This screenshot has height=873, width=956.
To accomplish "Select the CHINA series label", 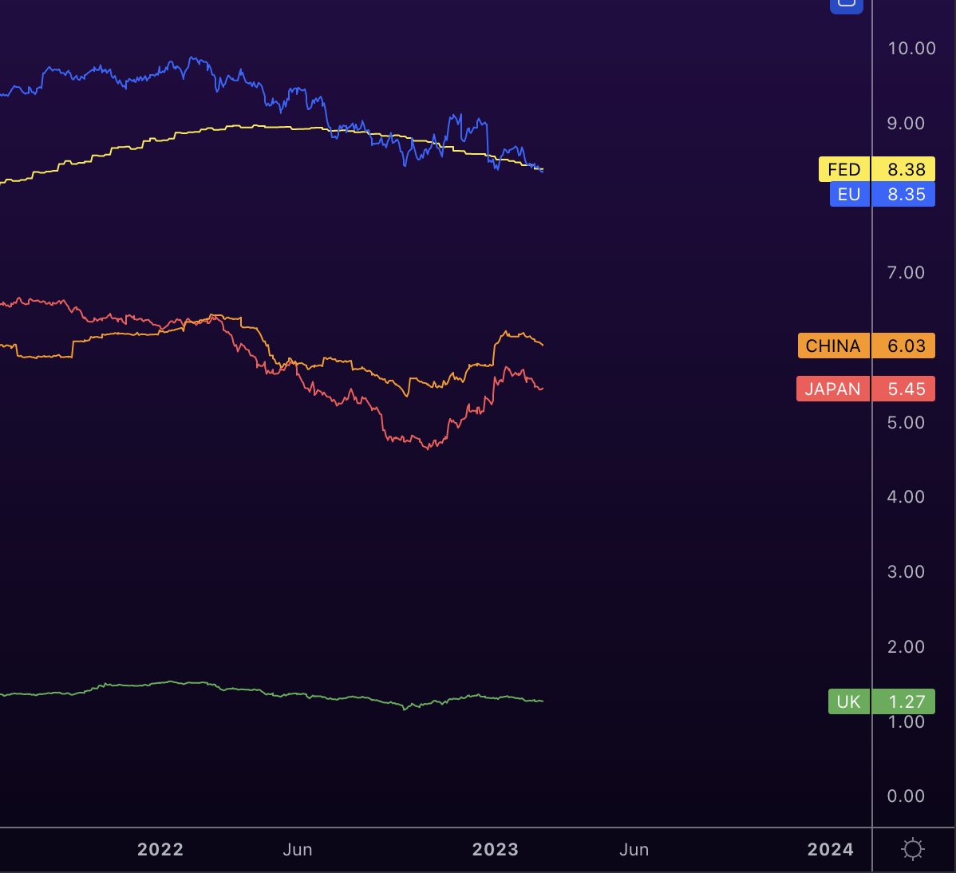I will tap(833, 346).
